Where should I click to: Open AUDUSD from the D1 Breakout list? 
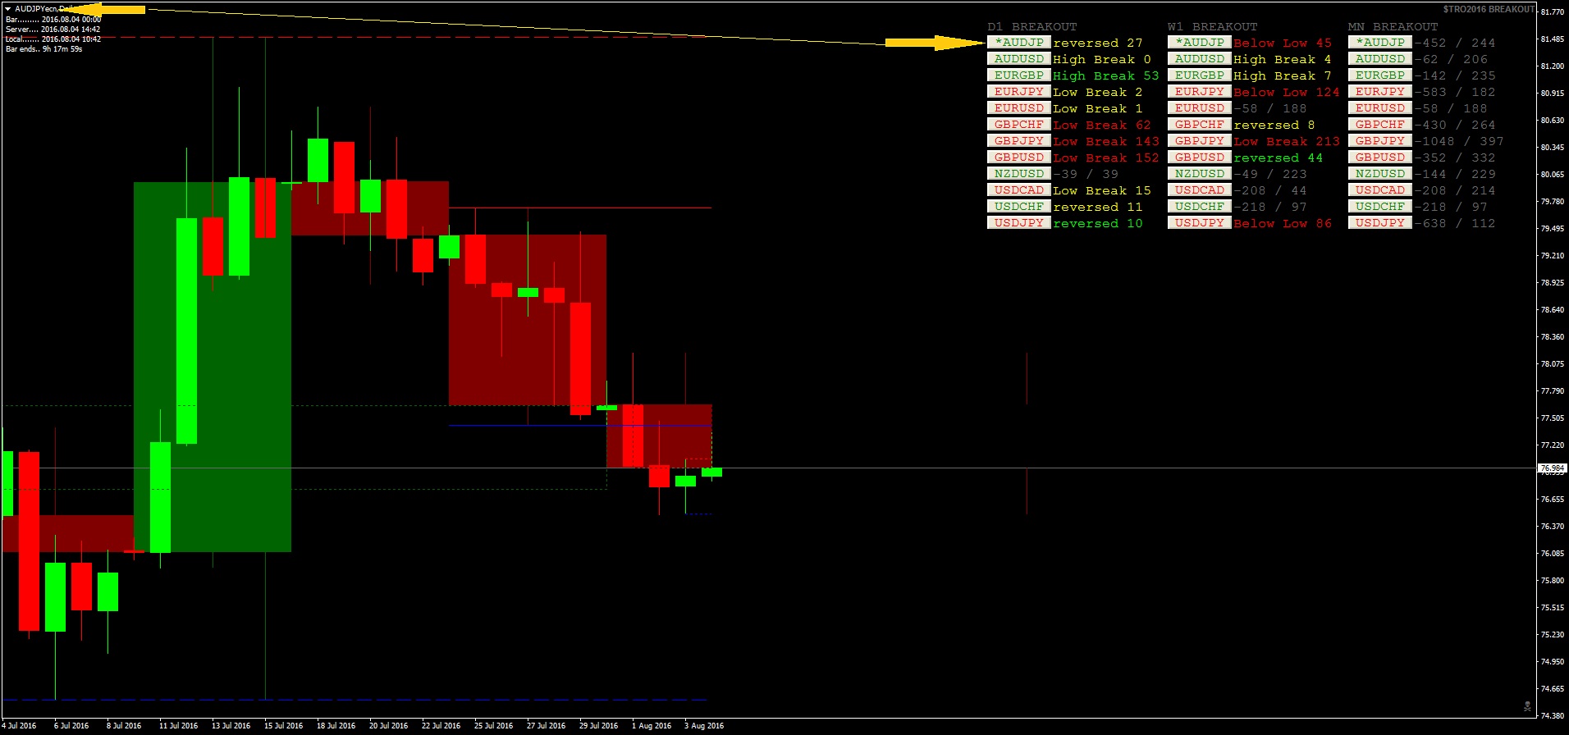pyautogui.click(x=1018, y=59)
